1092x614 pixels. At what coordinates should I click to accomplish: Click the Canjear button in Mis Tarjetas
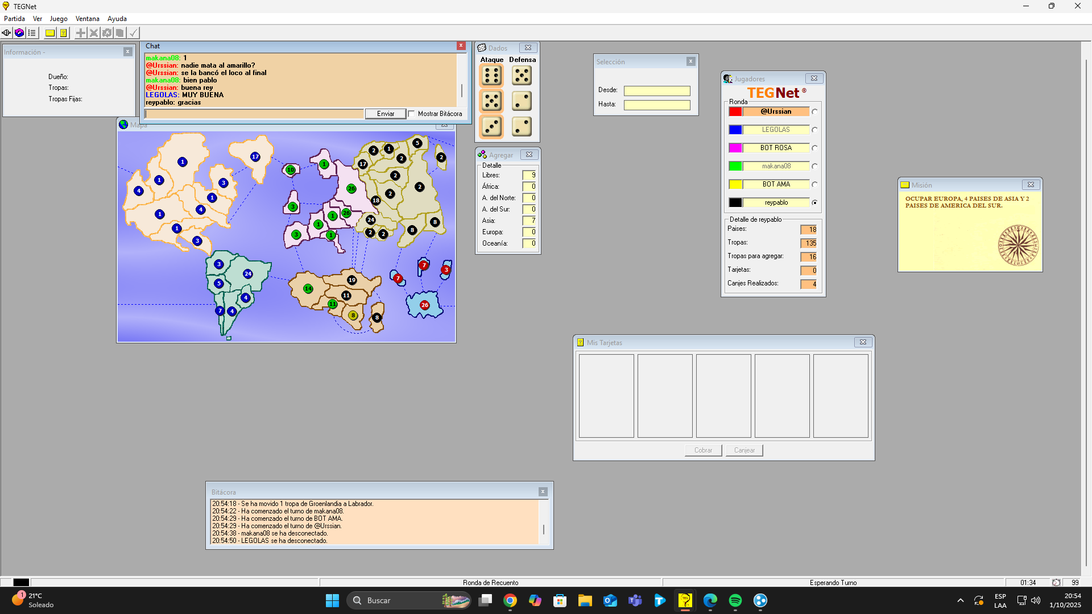pos(744,450)
